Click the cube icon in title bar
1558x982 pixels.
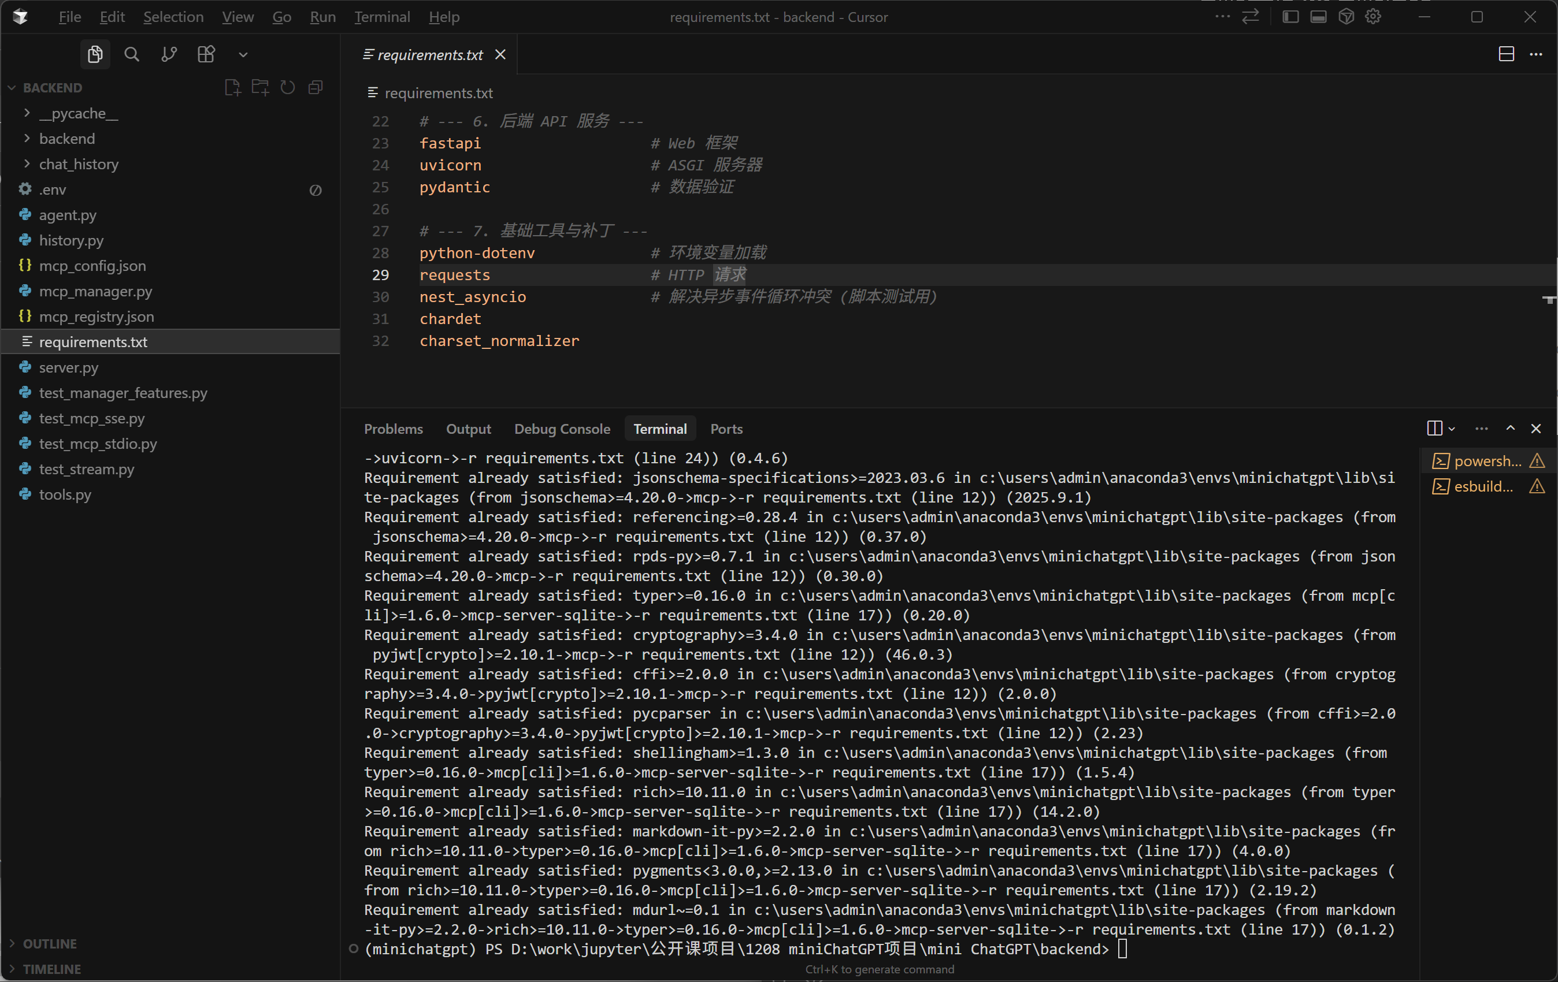1346,17
